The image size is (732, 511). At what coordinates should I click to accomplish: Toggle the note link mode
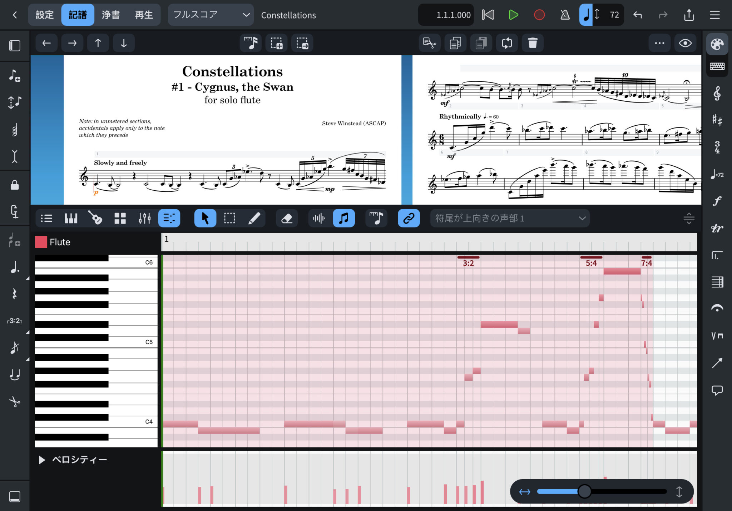point(409,218)
